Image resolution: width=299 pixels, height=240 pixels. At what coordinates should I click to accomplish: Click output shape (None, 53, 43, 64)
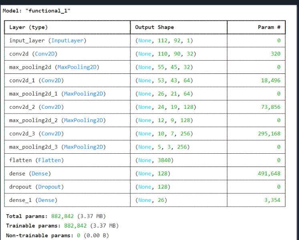pos(164,80)
